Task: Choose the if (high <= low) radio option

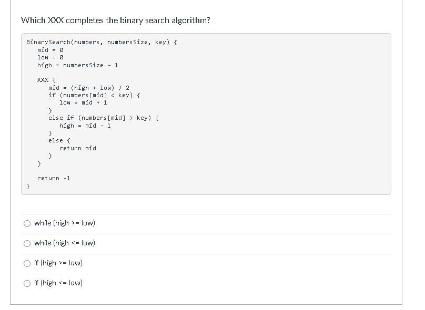Action: [27, 284]
